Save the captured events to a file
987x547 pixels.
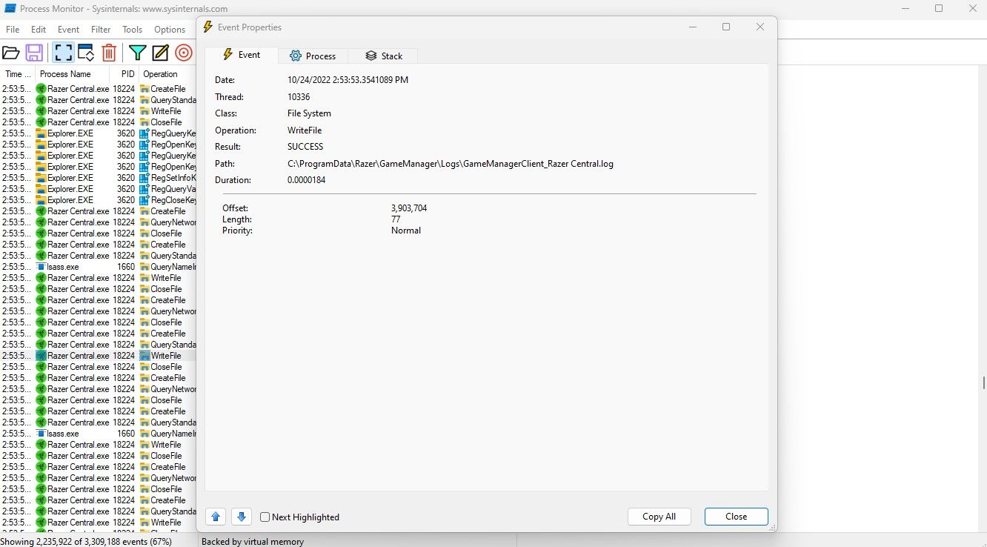34,52
